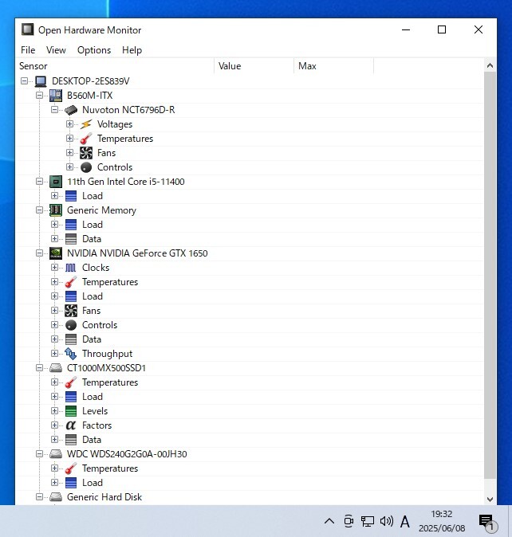The width and height of the screenshot is (512, 537).
Task: Expand the Levels node under CT1000MX500SSD1
Action: [x=54, y=411]
